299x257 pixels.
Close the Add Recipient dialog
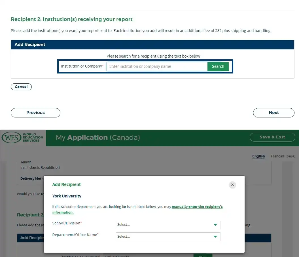[232, 185]
